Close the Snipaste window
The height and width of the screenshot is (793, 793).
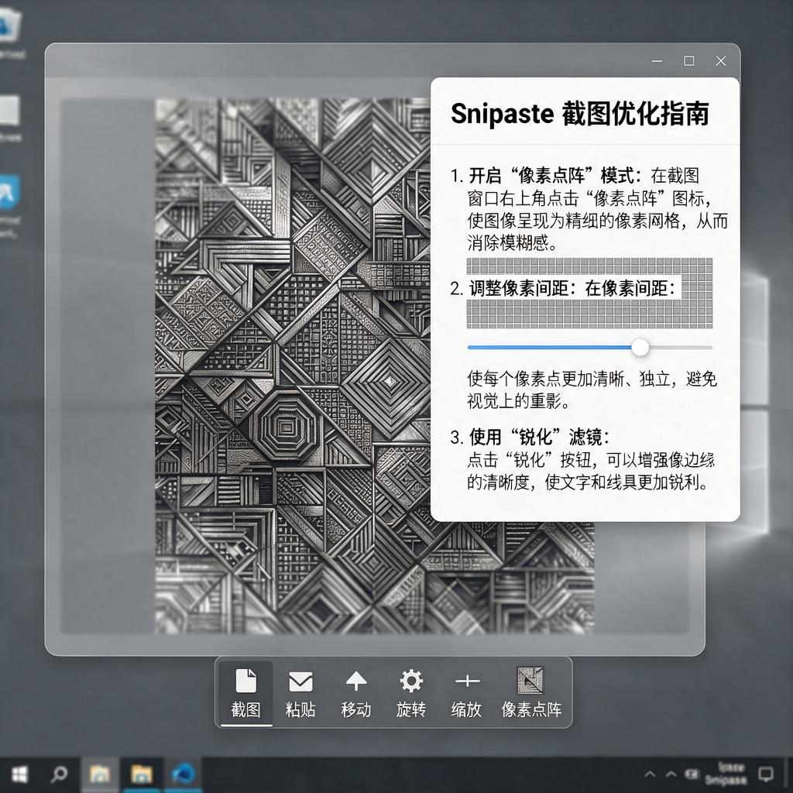721,60
